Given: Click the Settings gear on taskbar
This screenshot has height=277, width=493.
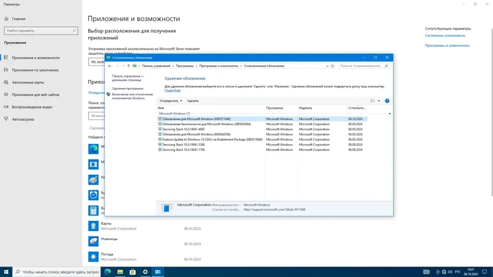Looking at the screenshot, I should (x=145, y=271).
